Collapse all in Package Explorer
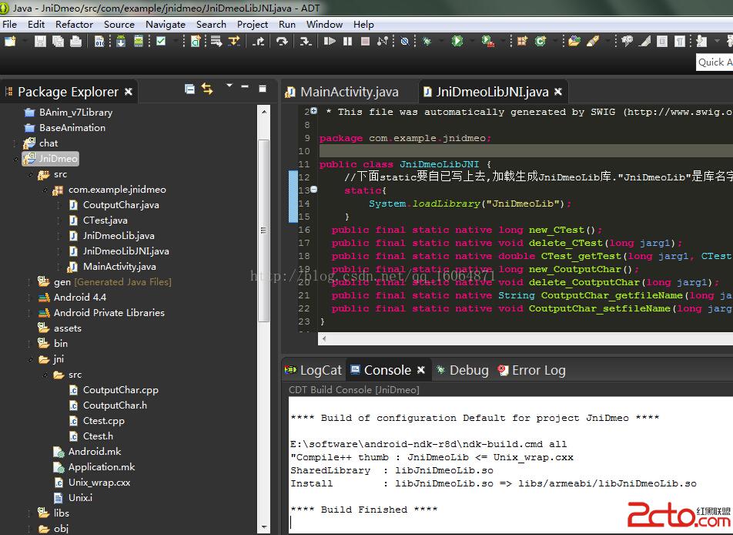Screen dimensions: 733x535 coord(189,89)
